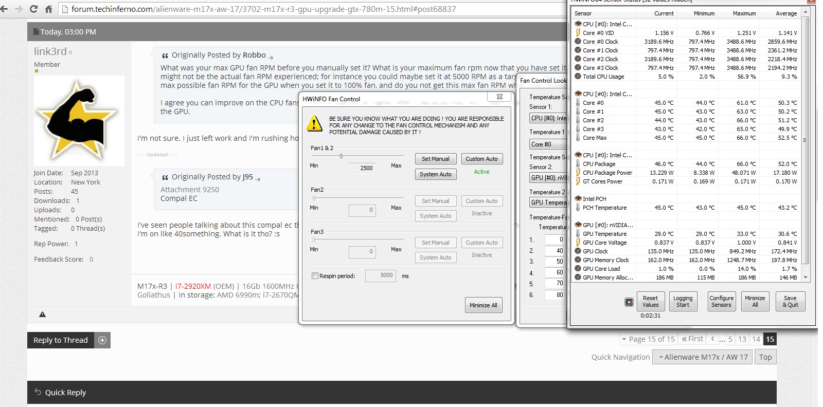This screenshot has height=407, width=823.
Task: Click the link3rd online status dot
Action: pos(70,52)
